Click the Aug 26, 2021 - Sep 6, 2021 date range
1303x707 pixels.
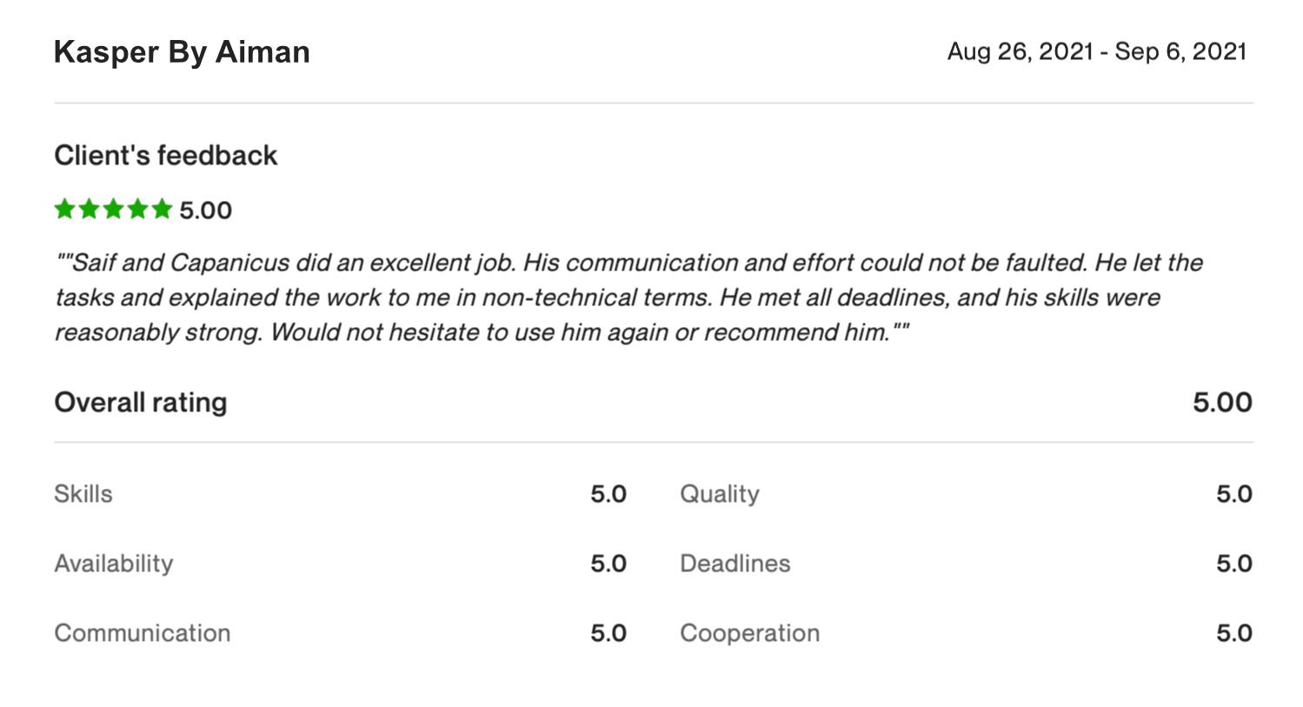[1097, 51]
